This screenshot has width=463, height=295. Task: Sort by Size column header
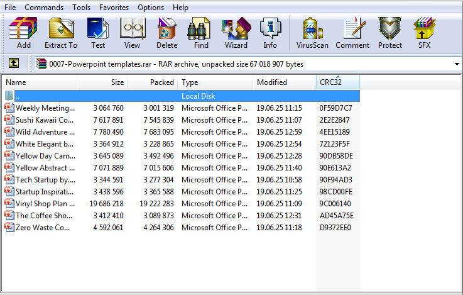click(x=102, y=82)
